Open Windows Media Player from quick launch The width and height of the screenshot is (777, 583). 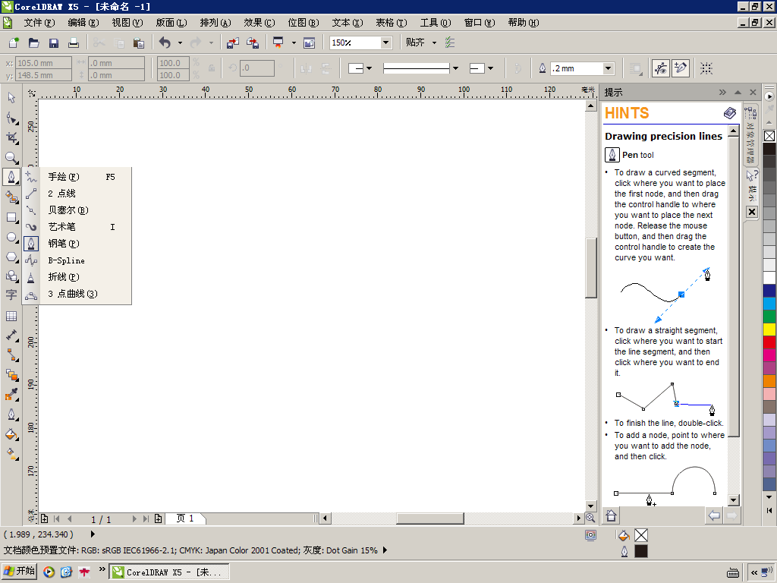click(x=49, y=572)
